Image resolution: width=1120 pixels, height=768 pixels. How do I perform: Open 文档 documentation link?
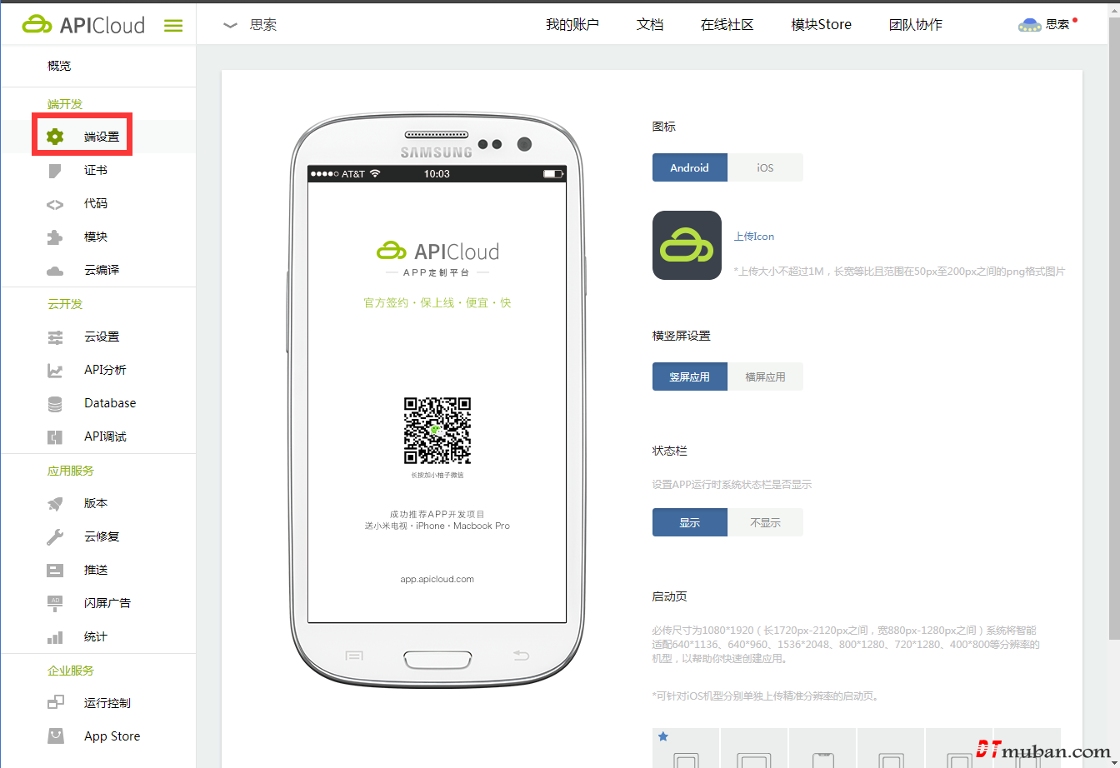(650, 25)
